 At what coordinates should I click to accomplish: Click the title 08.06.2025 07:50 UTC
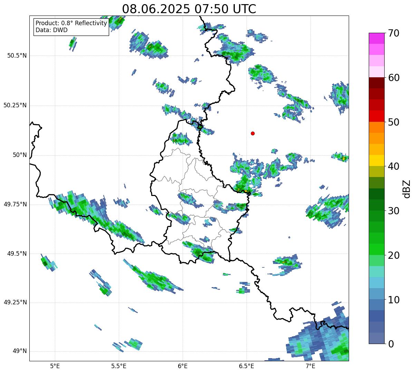189,9
